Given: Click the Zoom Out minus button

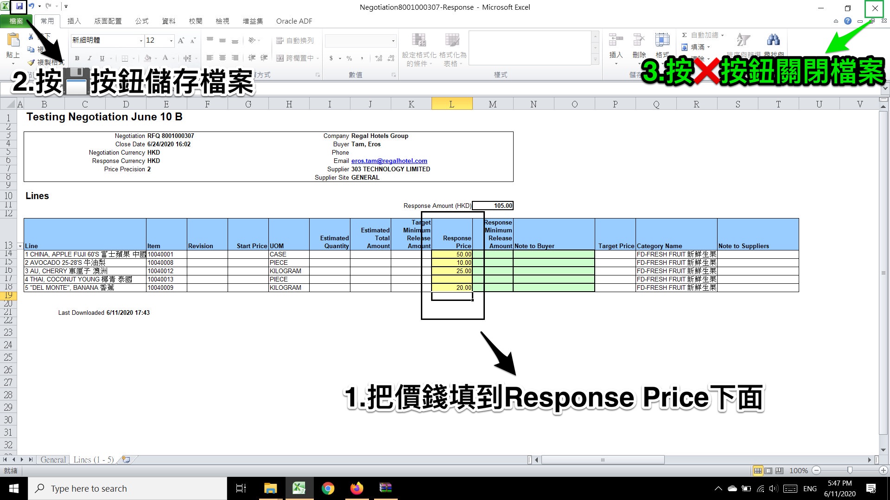Looking at the screenshot, I should click(x=817, y=470).
